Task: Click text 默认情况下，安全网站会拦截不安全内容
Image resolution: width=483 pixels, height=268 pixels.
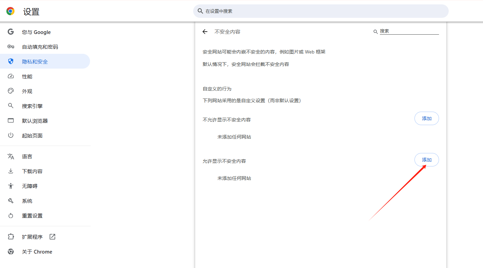Action: click(246, 64)
